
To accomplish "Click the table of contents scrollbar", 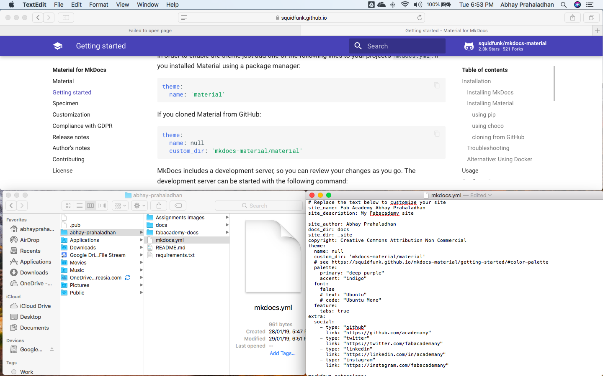I will pos(554,84).
